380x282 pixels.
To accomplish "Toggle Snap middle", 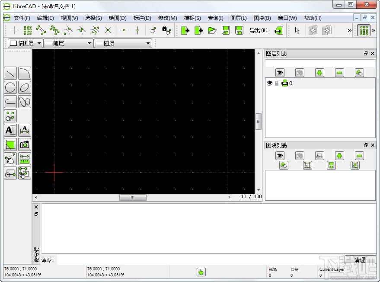I will pos(81,30).
